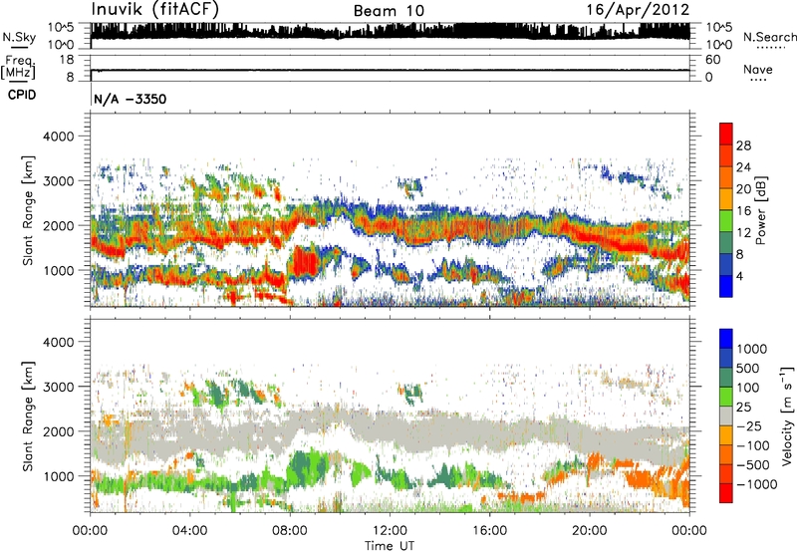Click the "Beam 10" heading
The image size is (797, 552).
[389, 11]
